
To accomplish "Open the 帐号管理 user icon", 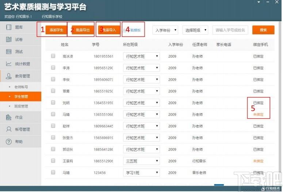I will point(9,129).
